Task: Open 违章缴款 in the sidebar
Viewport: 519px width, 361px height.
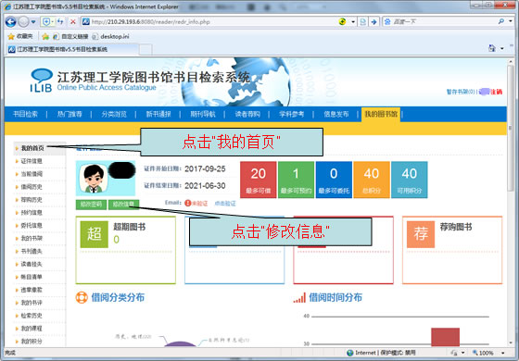Action: 32,290
